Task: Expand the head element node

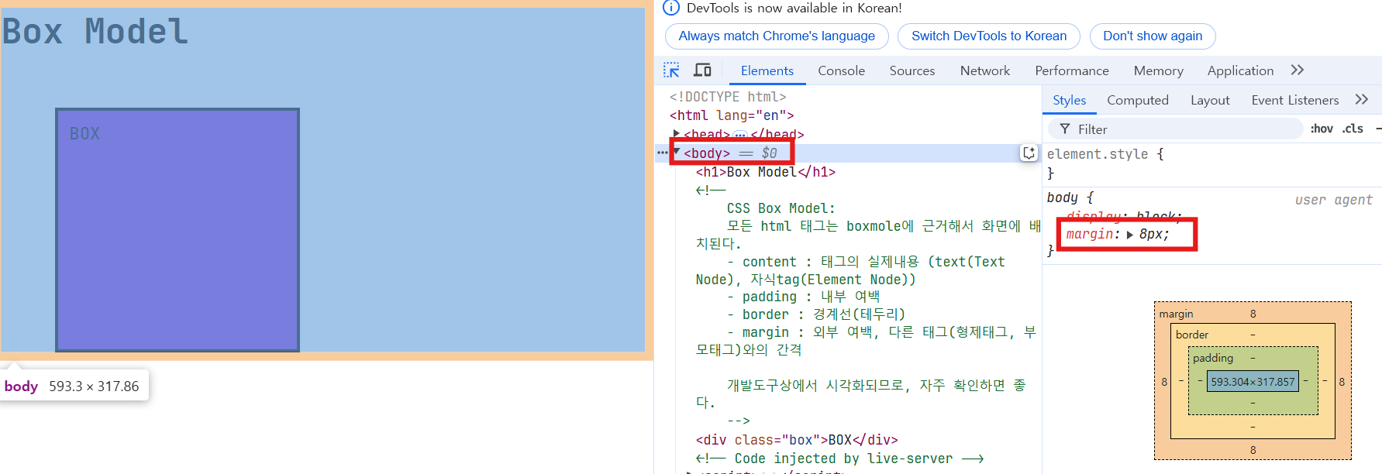Action: pyautogui.click(x=677, y=134)
